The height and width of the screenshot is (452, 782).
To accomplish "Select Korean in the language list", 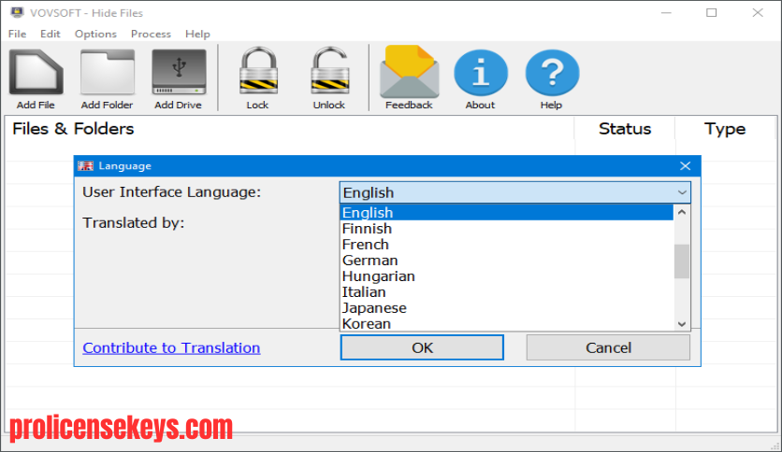I will click(507, 323).
